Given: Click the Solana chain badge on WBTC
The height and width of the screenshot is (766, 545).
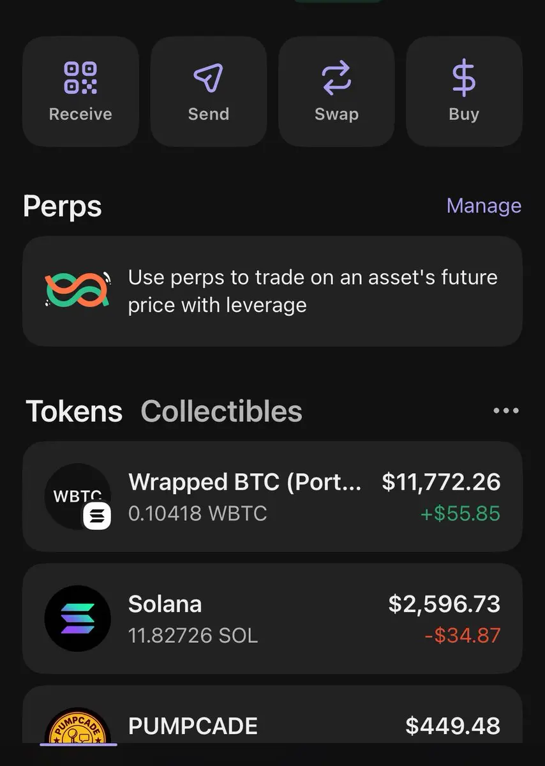Looking at the screenshot, I should [97, 516].
